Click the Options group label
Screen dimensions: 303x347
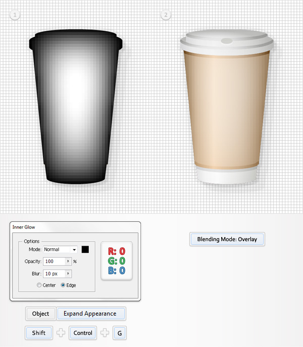tap(31, 241)
